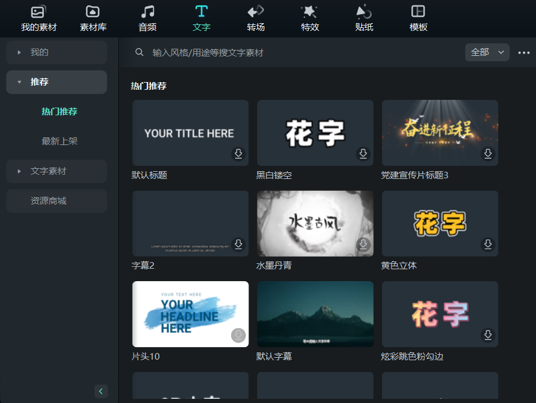Open the 转场 transitions icon
The height and width of the screenshot is (403, 536).
pos(255,18)
